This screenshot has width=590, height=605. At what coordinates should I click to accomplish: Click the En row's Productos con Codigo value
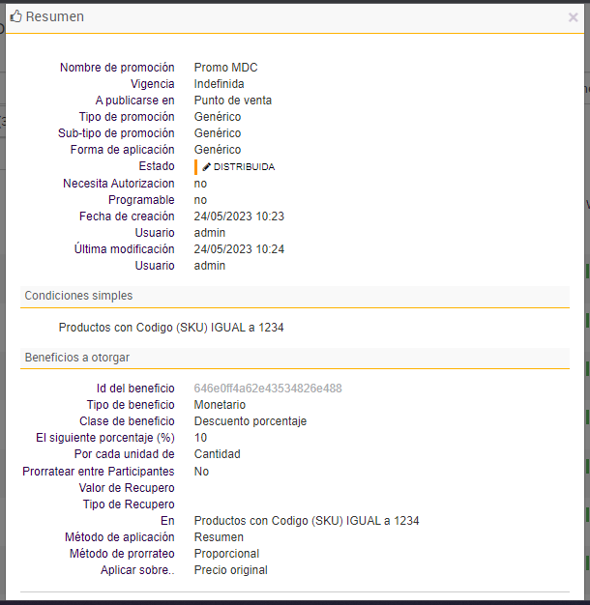pos(307,521)
